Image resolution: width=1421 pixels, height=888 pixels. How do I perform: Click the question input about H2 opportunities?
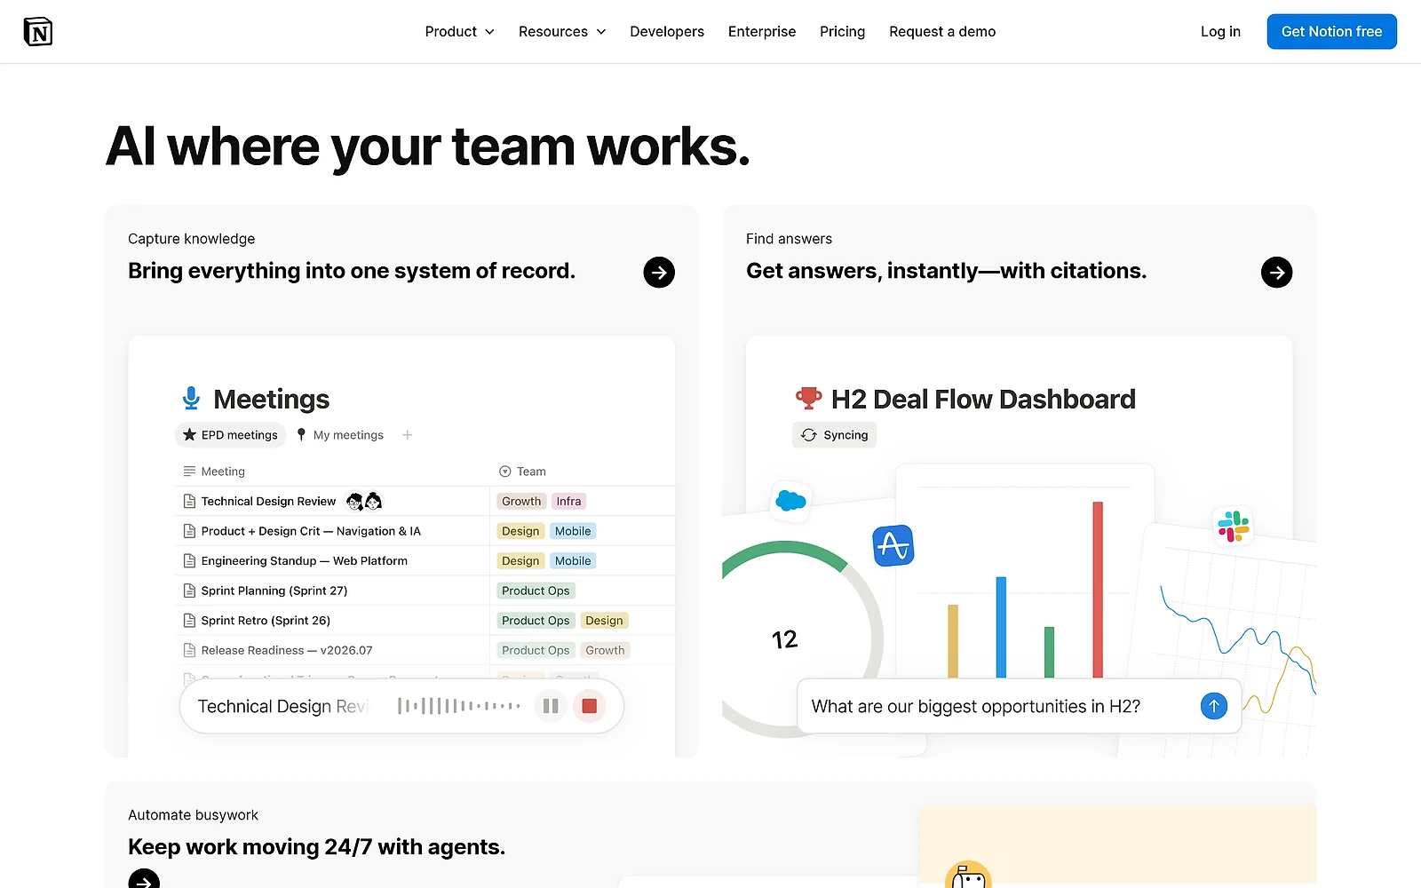click(1019, 707)
